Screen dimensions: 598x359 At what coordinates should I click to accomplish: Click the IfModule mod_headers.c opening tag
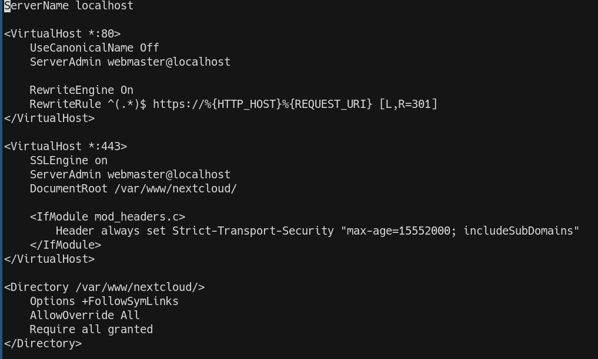pyautogui.click(x=108, y=217)
